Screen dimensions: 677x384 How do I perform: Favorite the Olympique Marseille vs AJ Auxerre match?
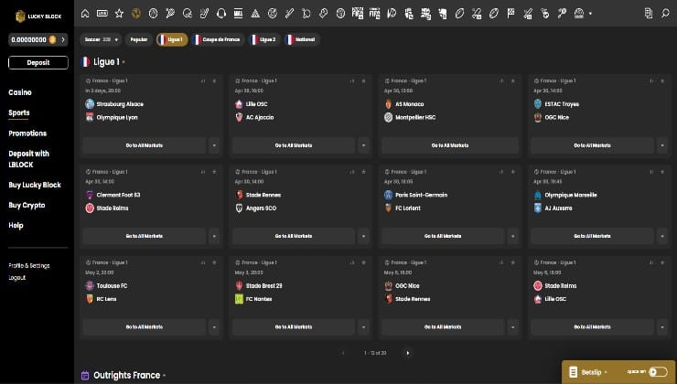(x=662, y=172)
